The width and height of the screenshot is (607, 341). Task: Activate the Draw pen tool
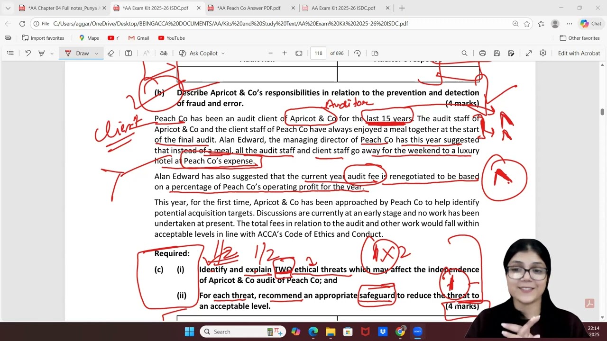77,53
